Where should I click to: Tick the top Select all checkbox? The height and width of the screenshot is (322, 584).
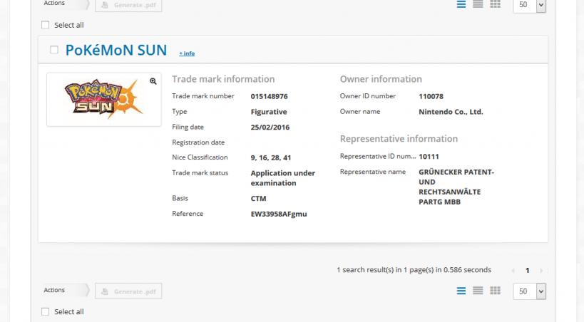coord(46,25)
